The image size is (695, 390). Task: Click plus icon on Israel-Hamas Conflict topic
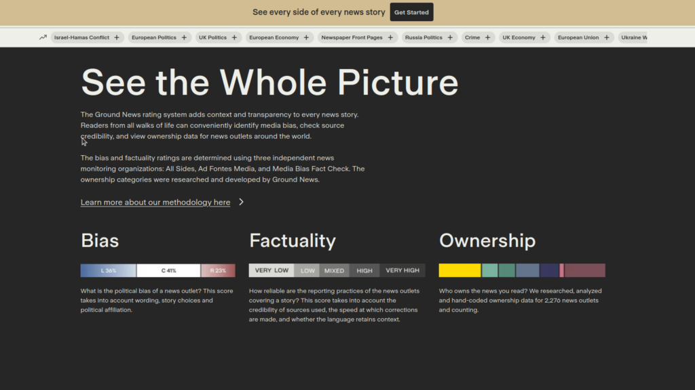(x=117, y=38)
